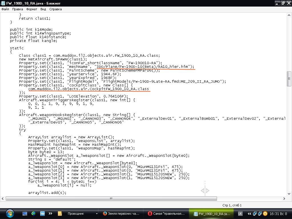Open the Файл menu
Viewport: 292px width, 219px height.
point(5,9)
